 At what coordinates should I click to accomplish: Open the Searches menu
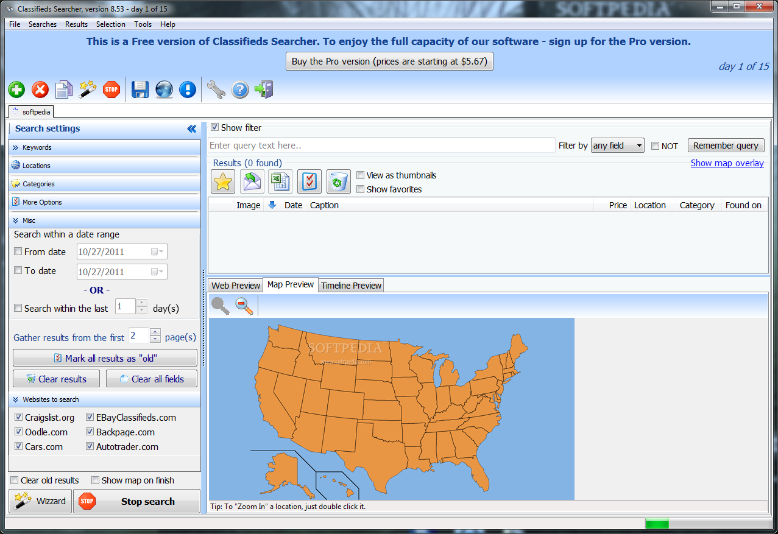[43, 24]
